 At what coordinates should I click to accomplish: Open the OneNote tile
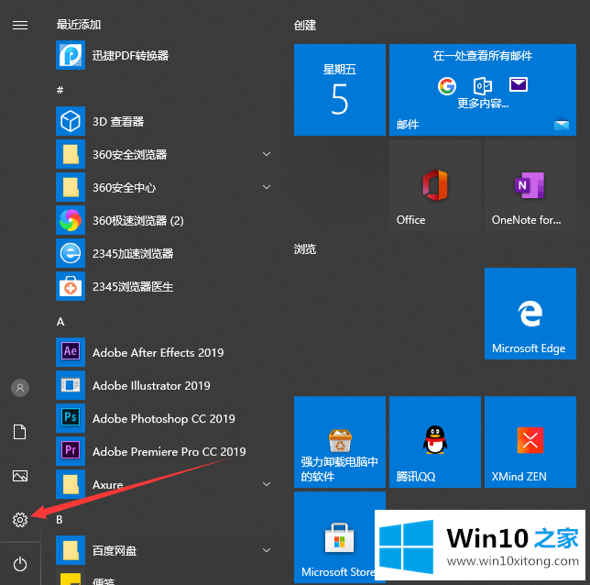click(x=530, y=185)
